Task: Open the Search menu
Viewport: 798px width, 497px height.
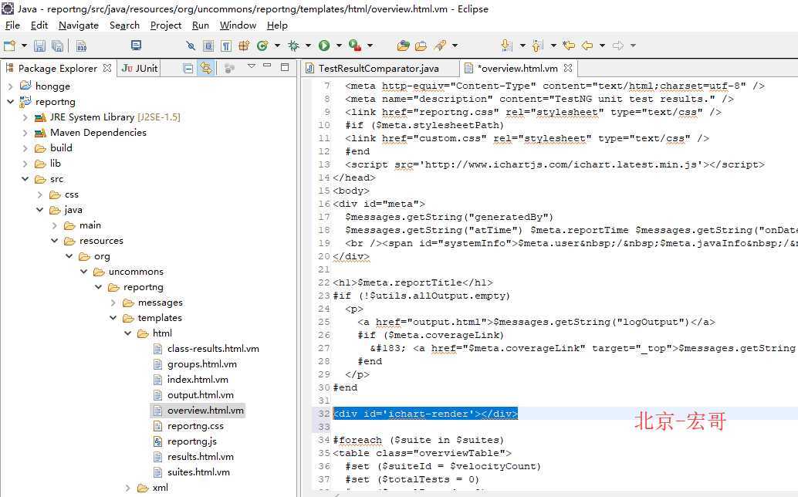Action: click(x=124, y=25)
